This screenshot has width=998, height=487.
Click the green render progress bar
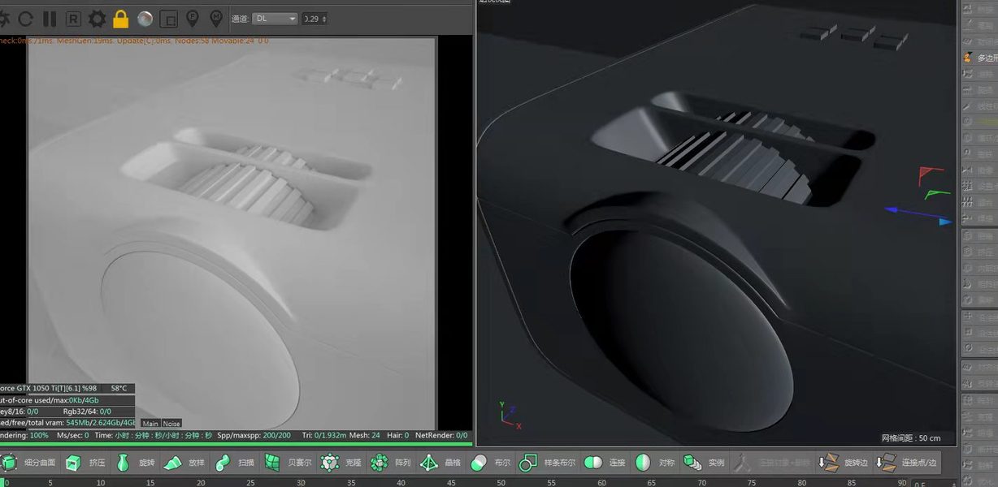[236, 443]
